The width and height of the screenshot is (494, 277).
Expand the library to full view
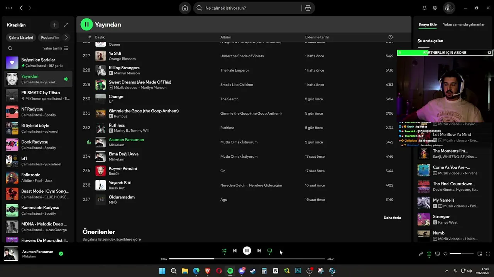pyautogui.click(x=66, y=25)
